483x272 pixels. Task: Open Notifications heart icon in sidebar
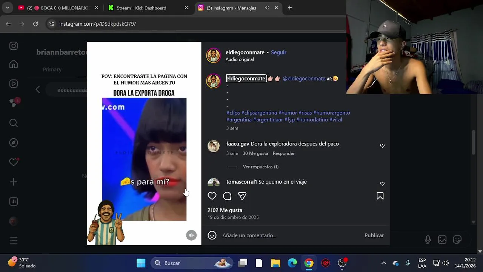tap(14, 162)
